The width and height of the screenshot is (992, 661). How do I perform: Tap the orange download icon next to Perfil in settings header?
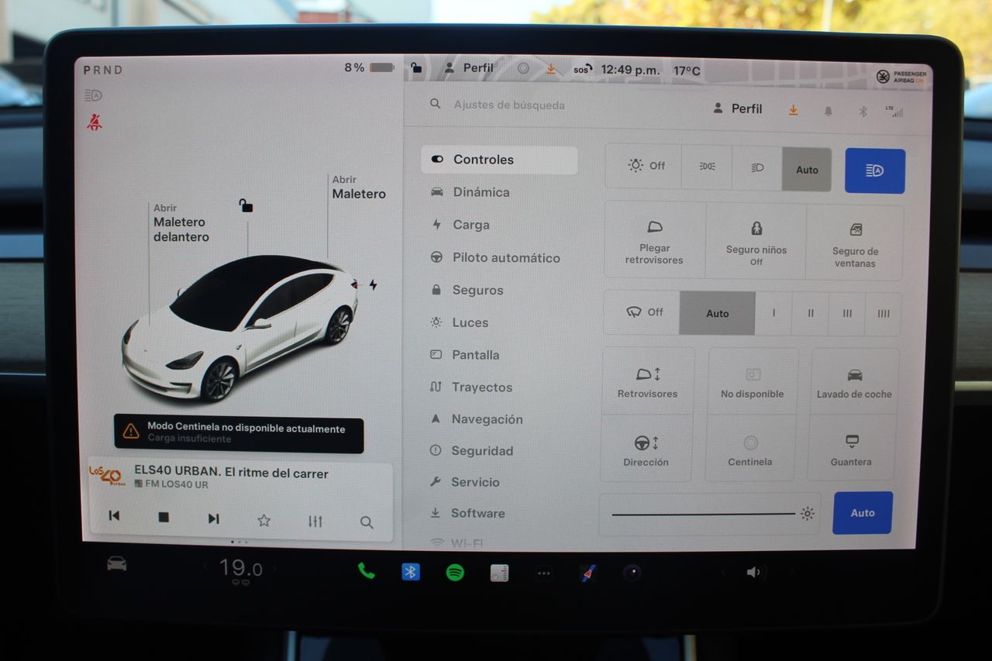(x=793, y=110)
